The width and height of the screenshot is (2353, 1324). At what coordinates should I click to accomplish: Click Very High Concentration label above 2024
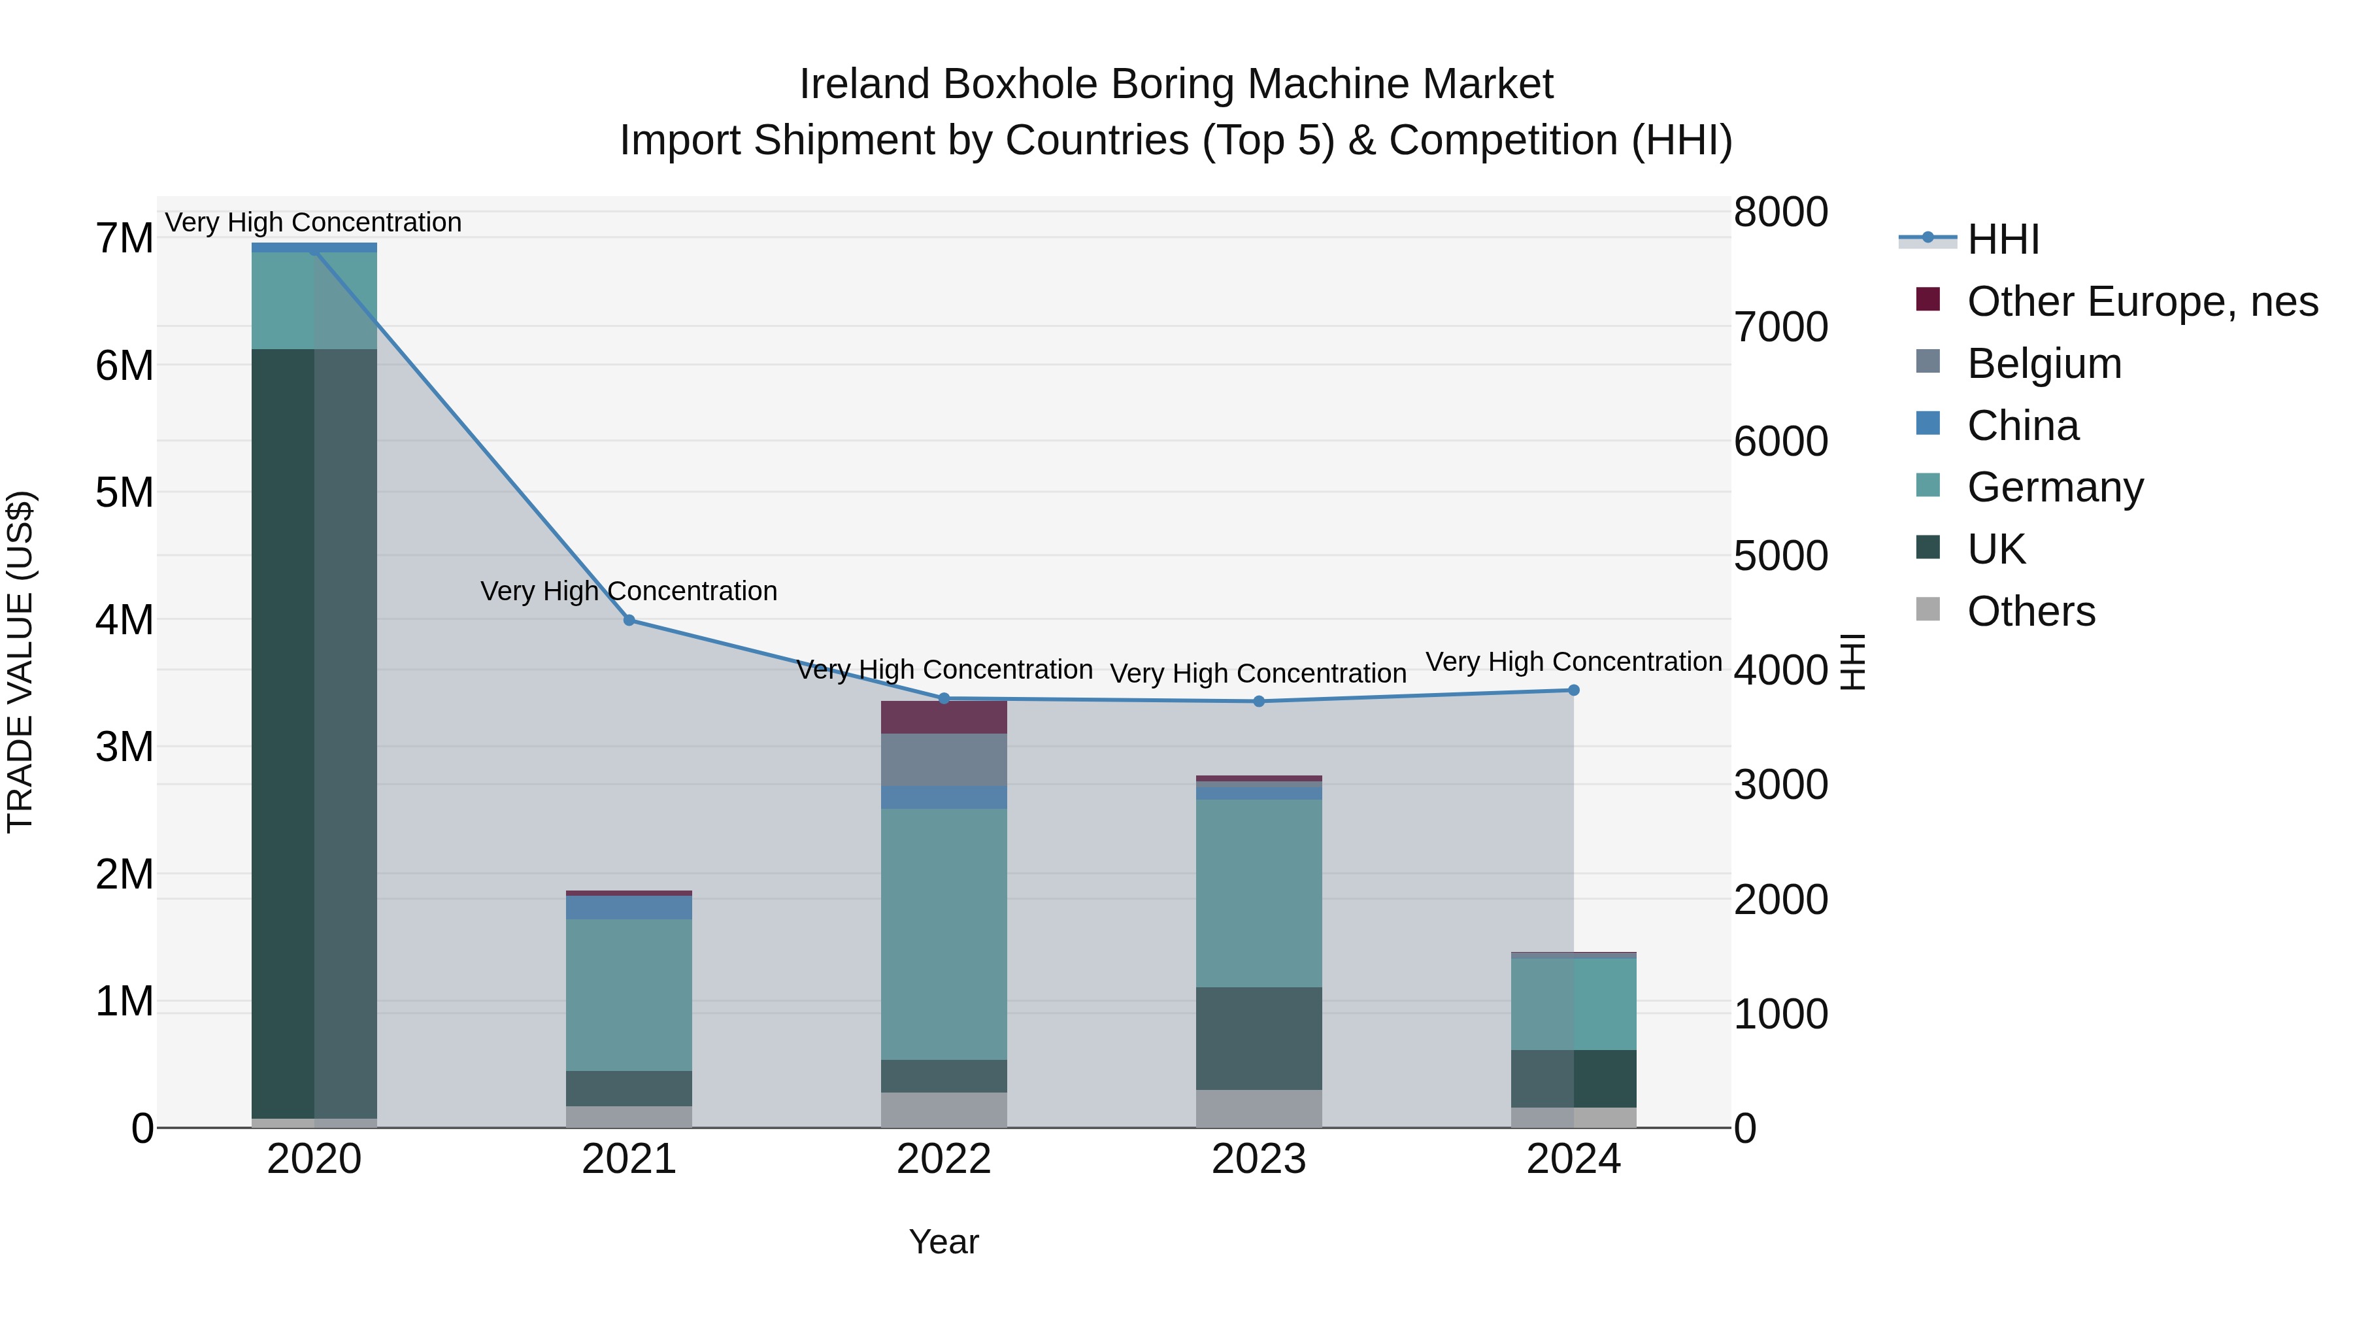1574,662
